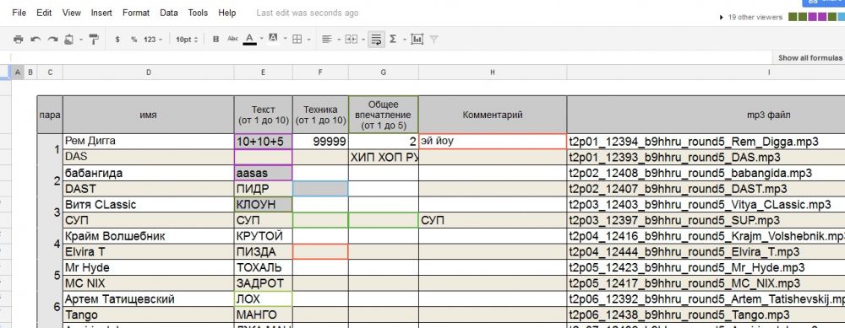Toggle bold formatting
The width and height of the screenshot is (845, 328).
coord(215,40)
